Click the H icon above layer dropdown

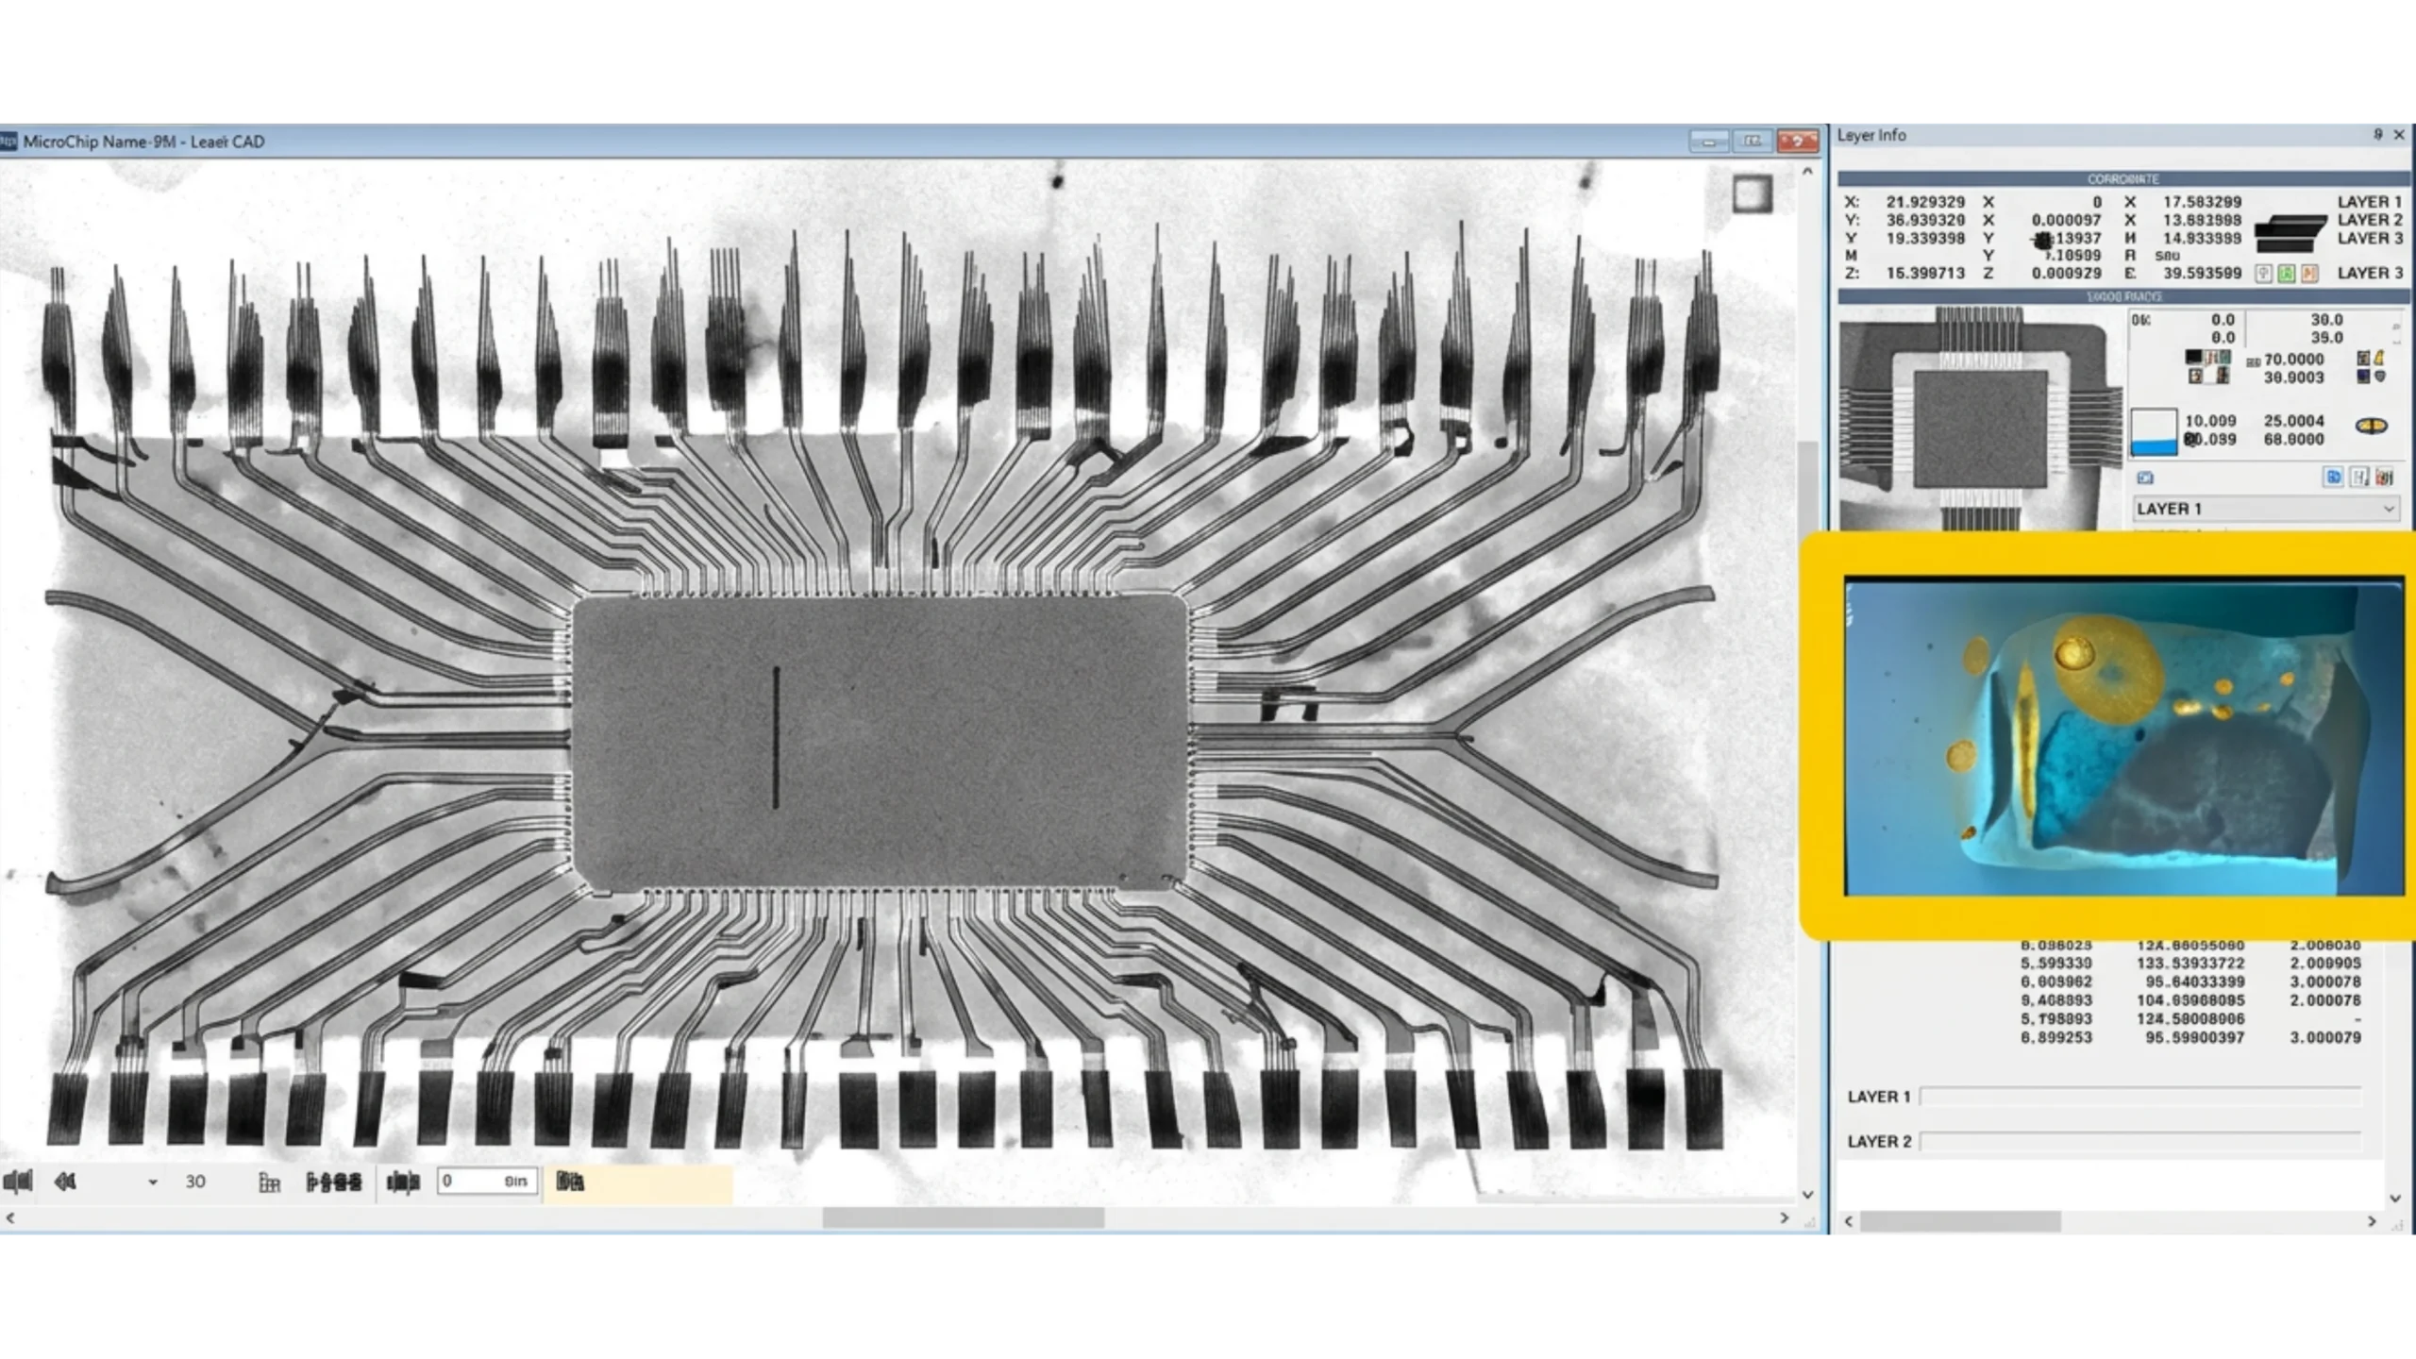(x=2359, y=477)
